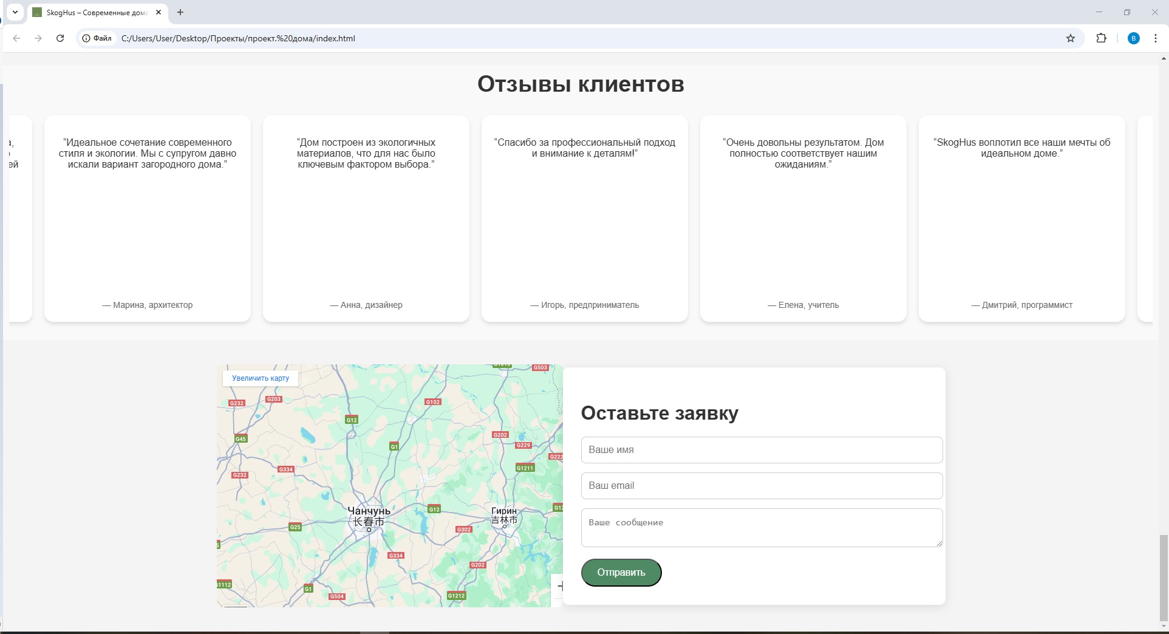View site information for the file
1169x634 pixels.
pyautogui.click(x=97, y=38)
